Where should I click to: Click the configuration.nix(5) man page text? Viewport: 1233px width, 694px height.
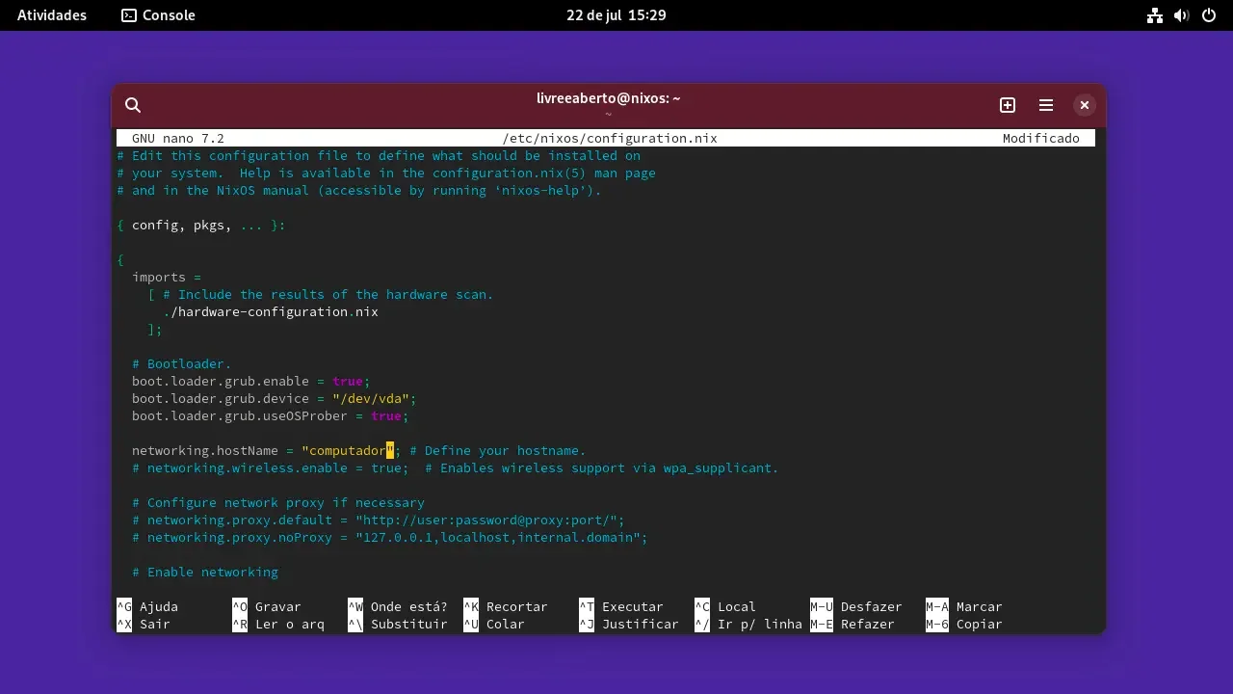point(544,173)
